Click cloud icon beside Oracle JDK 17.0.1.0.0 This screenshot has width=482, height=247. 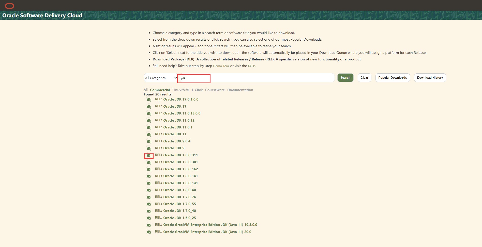pyautogui.click(x=149, y=100)
